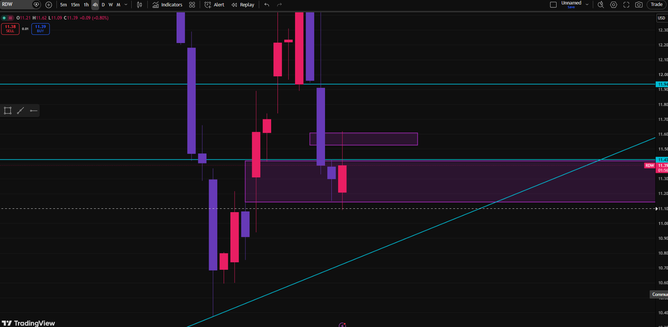Select the 4h timeframe
The width and height of the screenshot is (668, 327).
(x=95, y=4)
